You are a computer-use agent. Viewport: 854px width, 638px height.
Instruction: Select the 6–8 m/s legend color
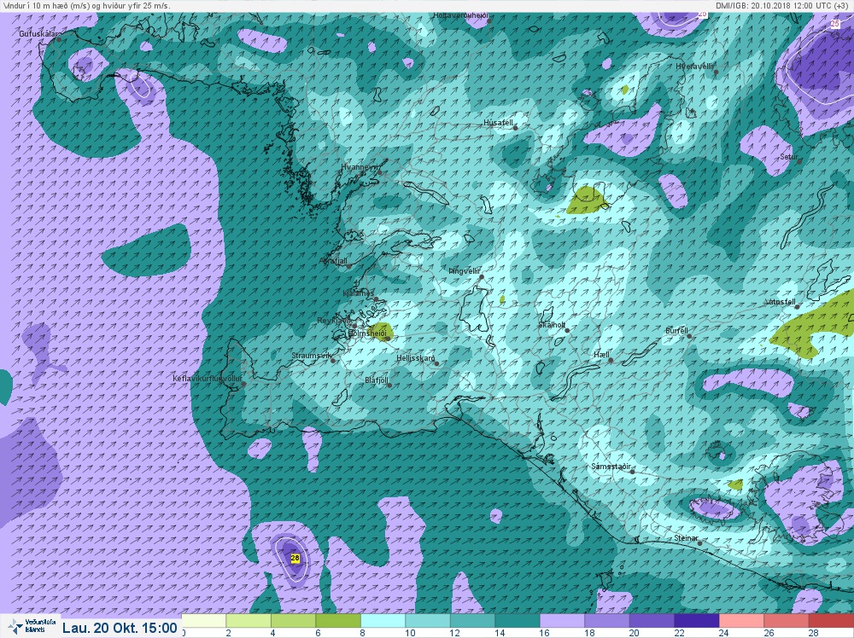(338, 621)
